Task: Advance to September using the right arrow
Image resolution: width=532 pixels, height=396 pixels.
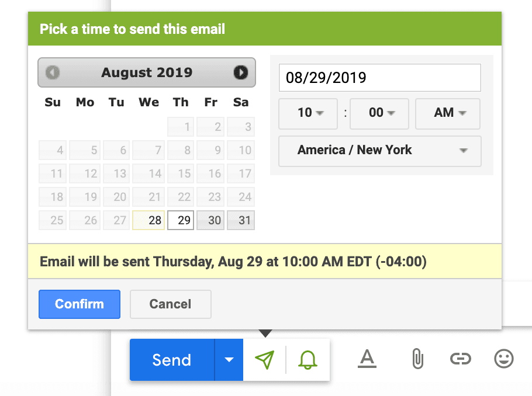Action: pyautogui.click(x=240, y=72)
